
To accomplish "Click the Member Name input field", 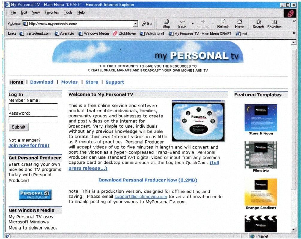I will coord(33,107).
